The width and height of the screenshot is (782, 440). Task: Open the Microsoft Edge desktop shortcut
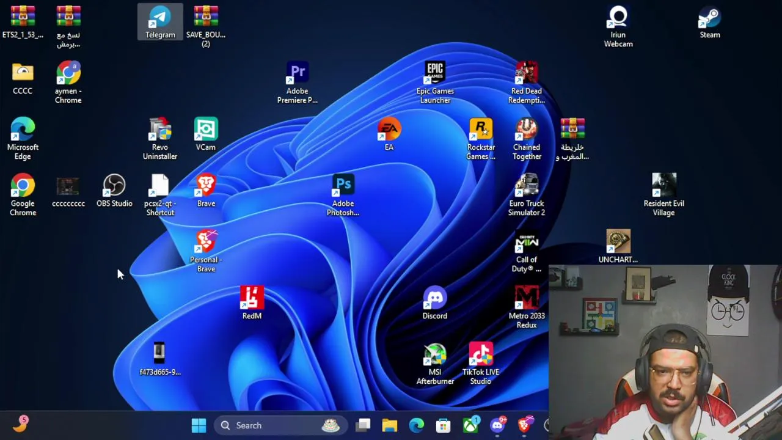coord(23,139)
